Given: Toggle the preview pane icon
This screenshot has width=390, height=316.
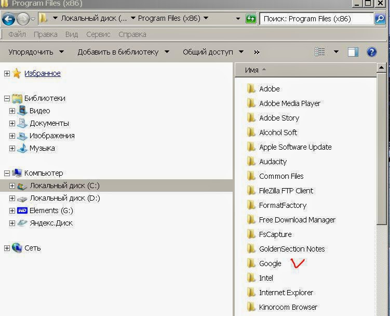Looking at the screenshot, I should point(353,52).
